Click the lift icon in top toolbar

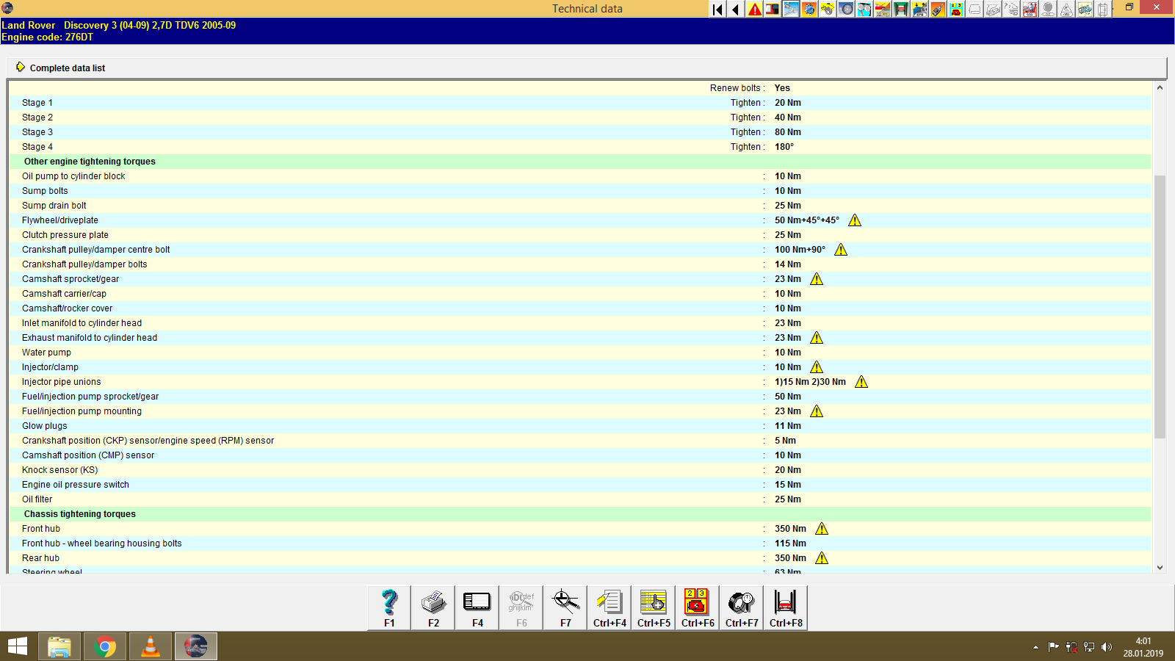coord(901,10)
